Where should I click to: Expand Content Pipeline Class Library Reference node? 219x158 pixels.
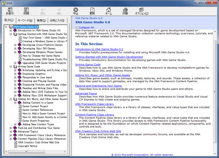pos(11,139)
